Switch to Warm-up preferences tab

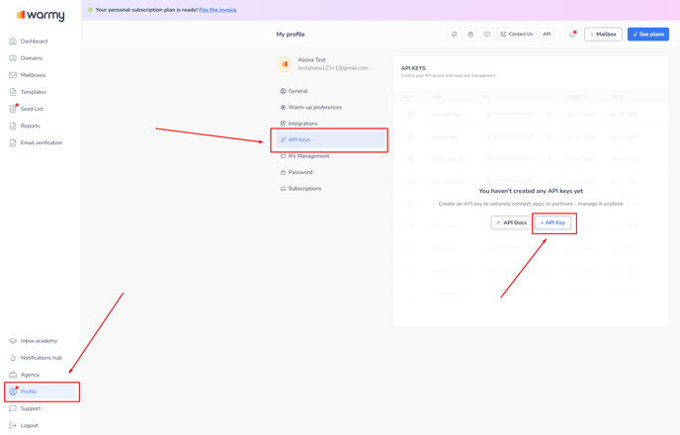click(x=314, y=107)
